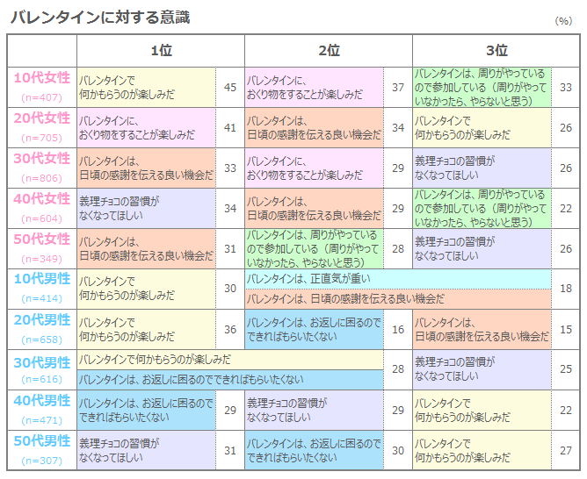Click value 31 in 50代女性 row
The image size is (587, 479).
click(230, 249)
